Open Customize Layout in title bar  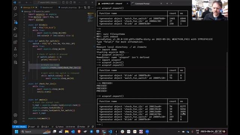tap(74, 3)
